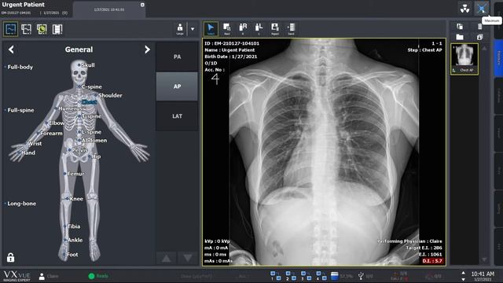
Task: Select Femur on the skeleton
Action: click(x=75, y=174)
